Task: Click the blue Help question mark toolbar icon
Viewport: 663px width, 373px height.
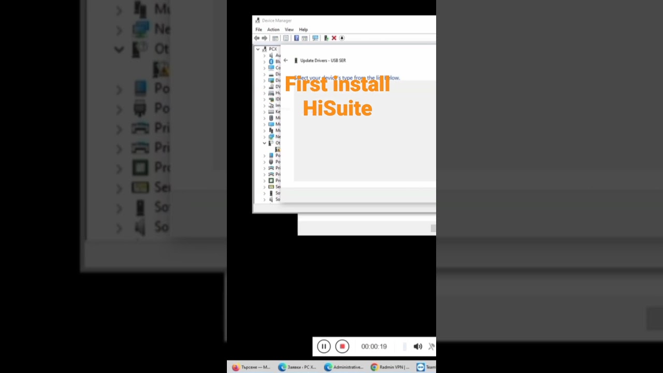Action: [296, 38]
